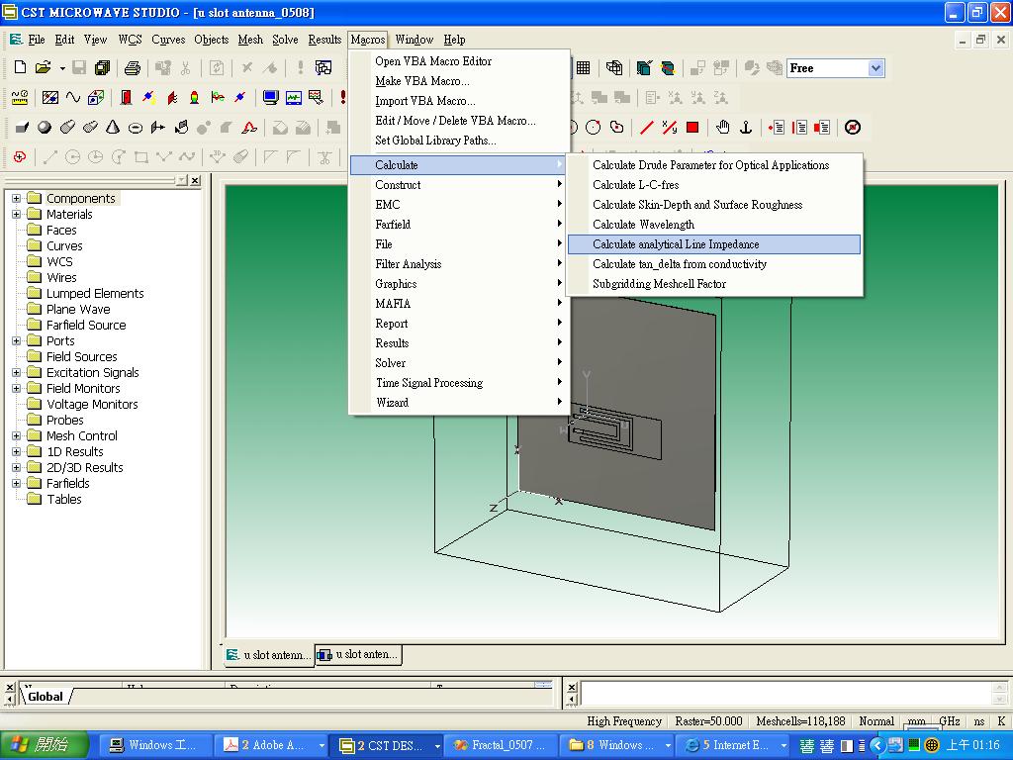Open Internet E... taskbar group
This screenshot has height=760, width=1013.
(x=734, y=745)
